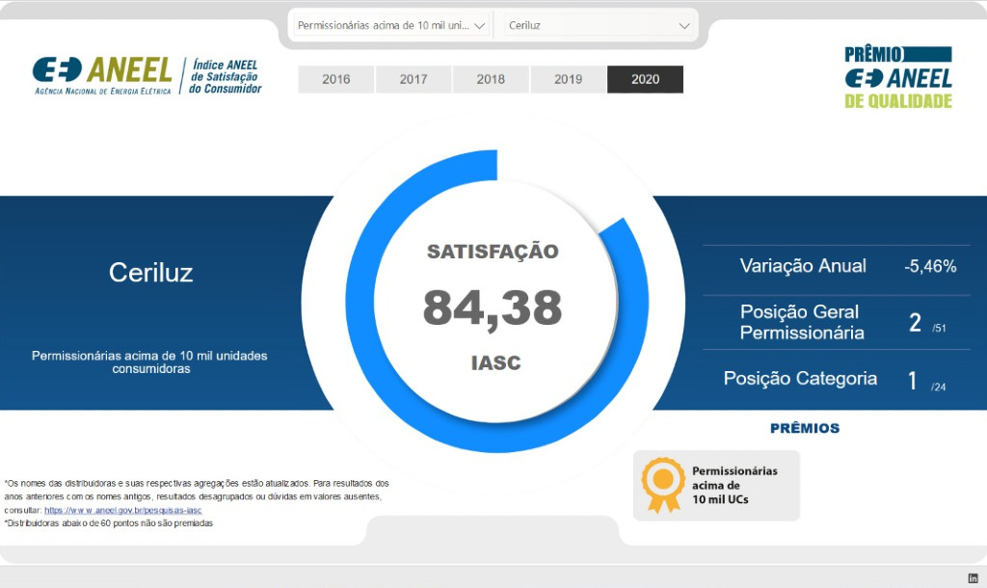Select the 2019 year tab
The width and height of the screenshot is (987, 588).
[568, 79]
